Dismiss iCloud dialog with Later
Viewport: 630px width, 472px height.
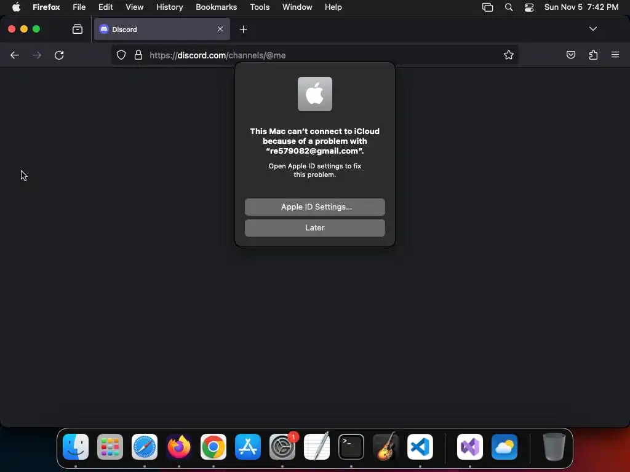click(x=314, y=228)
